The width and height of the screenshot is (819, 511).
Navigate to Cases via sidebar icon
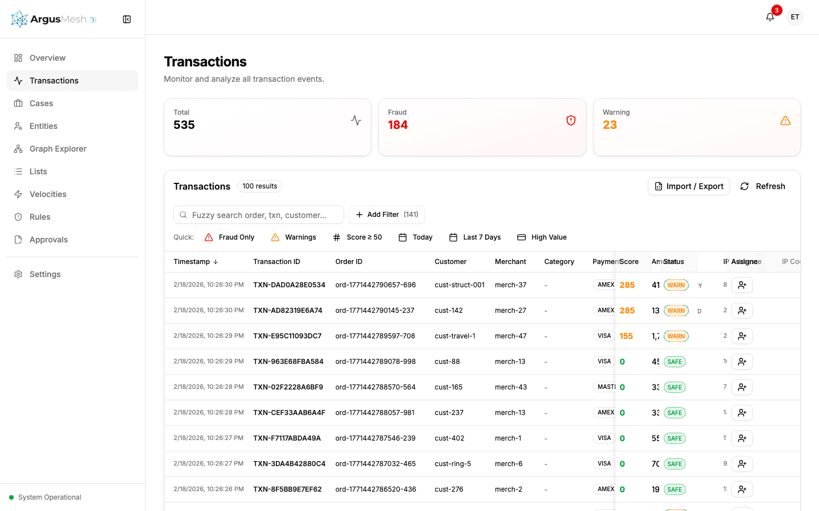point(40,103)
